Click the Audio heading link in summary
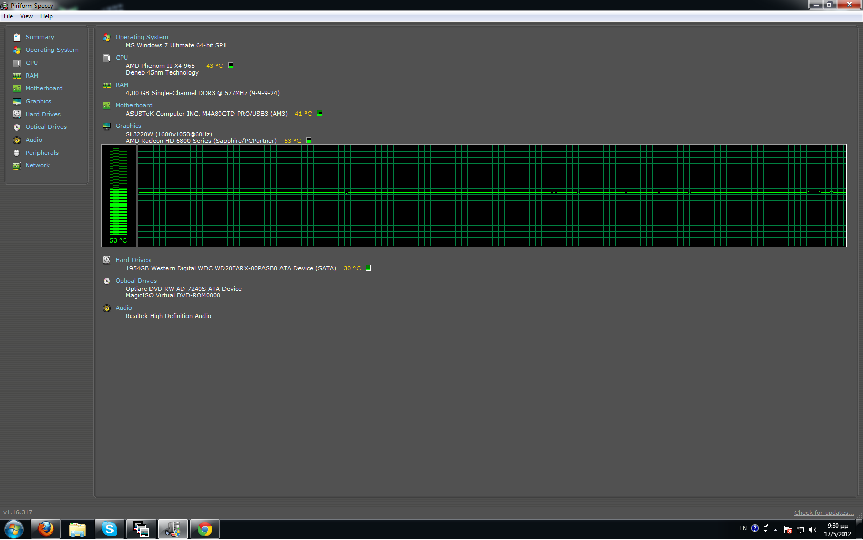This screenshot has width=863, height=540. coord(124,308)
